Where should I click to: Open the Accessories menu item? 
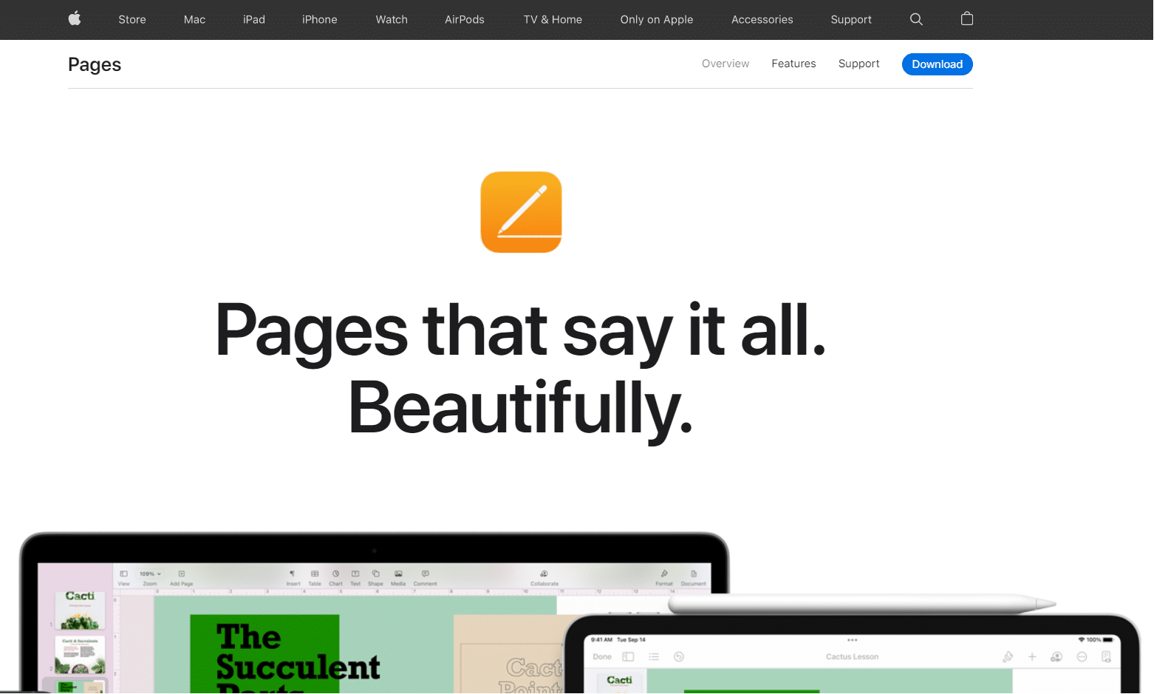[x=762, y=19]
